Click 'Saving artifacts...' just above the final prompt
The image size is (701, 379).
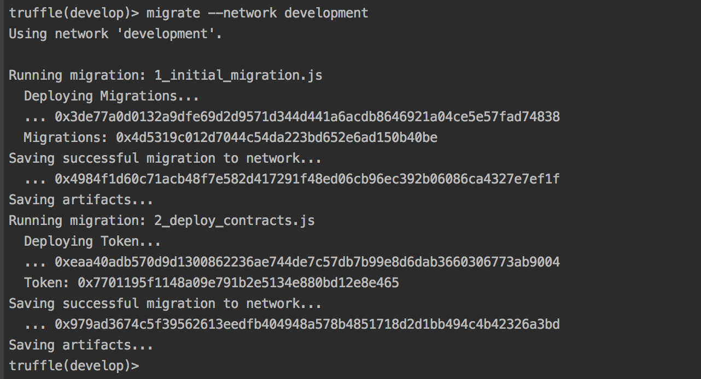coord(81,345)
